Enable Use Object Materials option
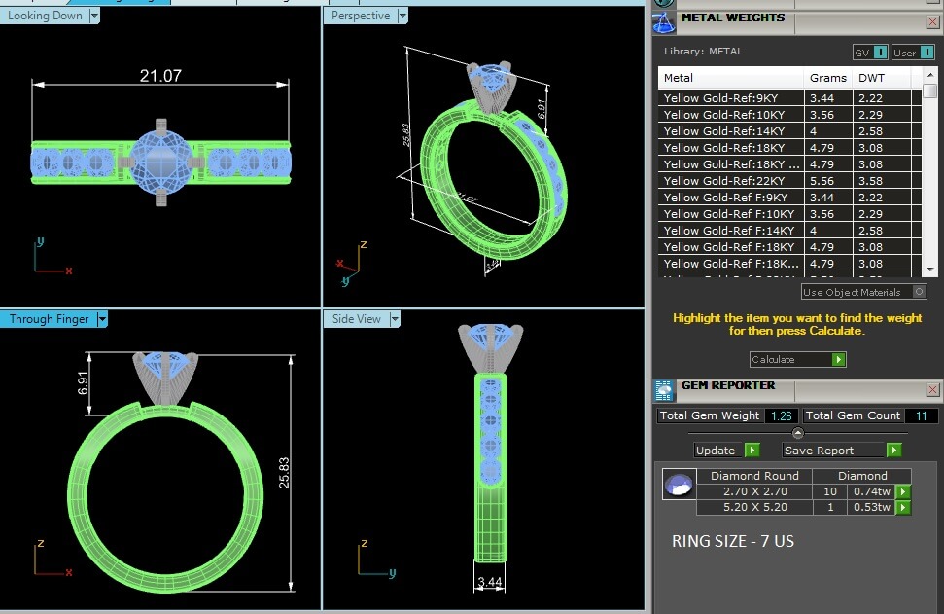 (x=919, y=292)
